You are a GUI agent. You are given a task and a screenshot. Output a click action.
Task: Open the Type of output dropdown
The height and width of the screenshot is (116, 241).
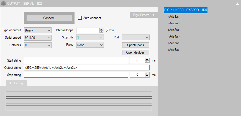38,30
